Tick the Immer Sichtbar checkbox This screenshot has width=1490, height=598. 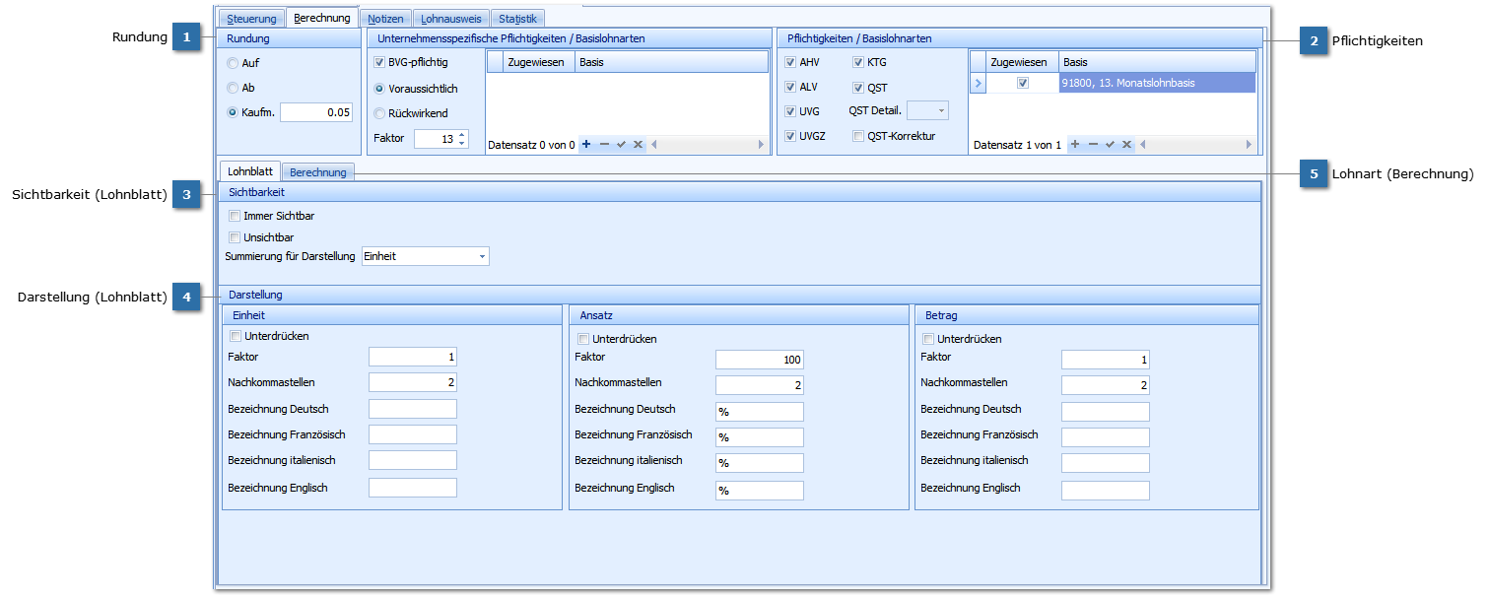coord(235,216)
